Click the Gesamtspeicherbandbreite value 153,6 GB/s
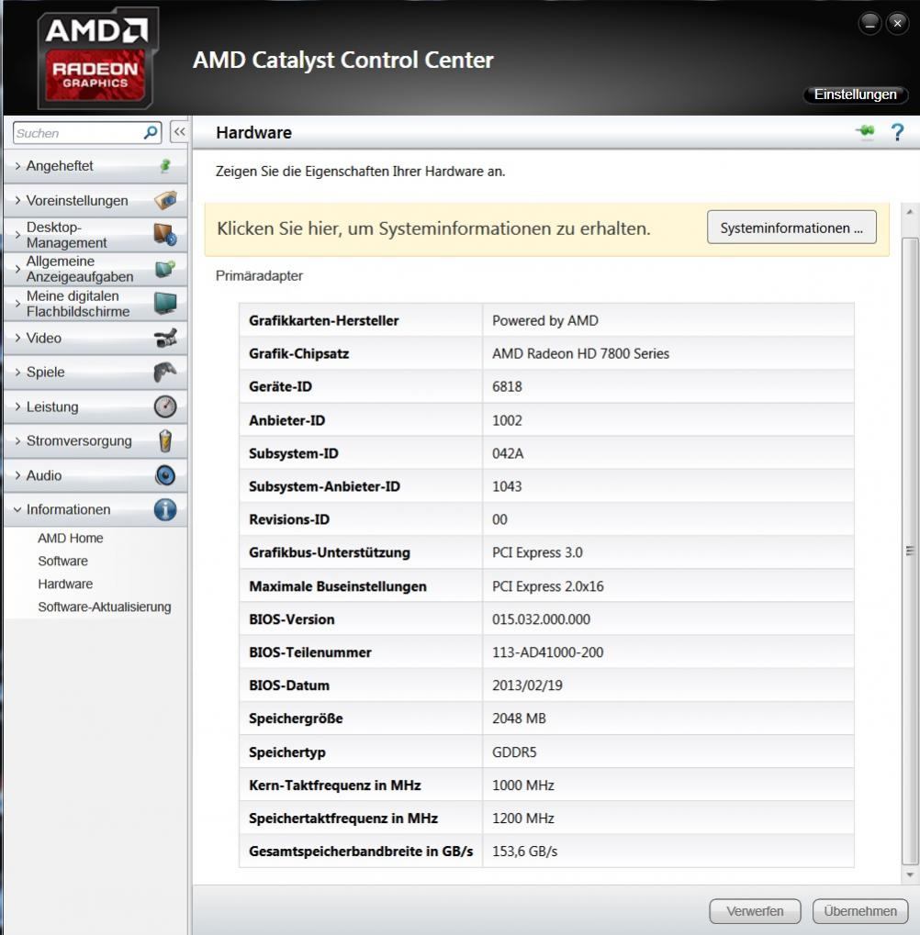Viewport: 920px width, 935px height. pyautogui.click(x=524, y=852)
